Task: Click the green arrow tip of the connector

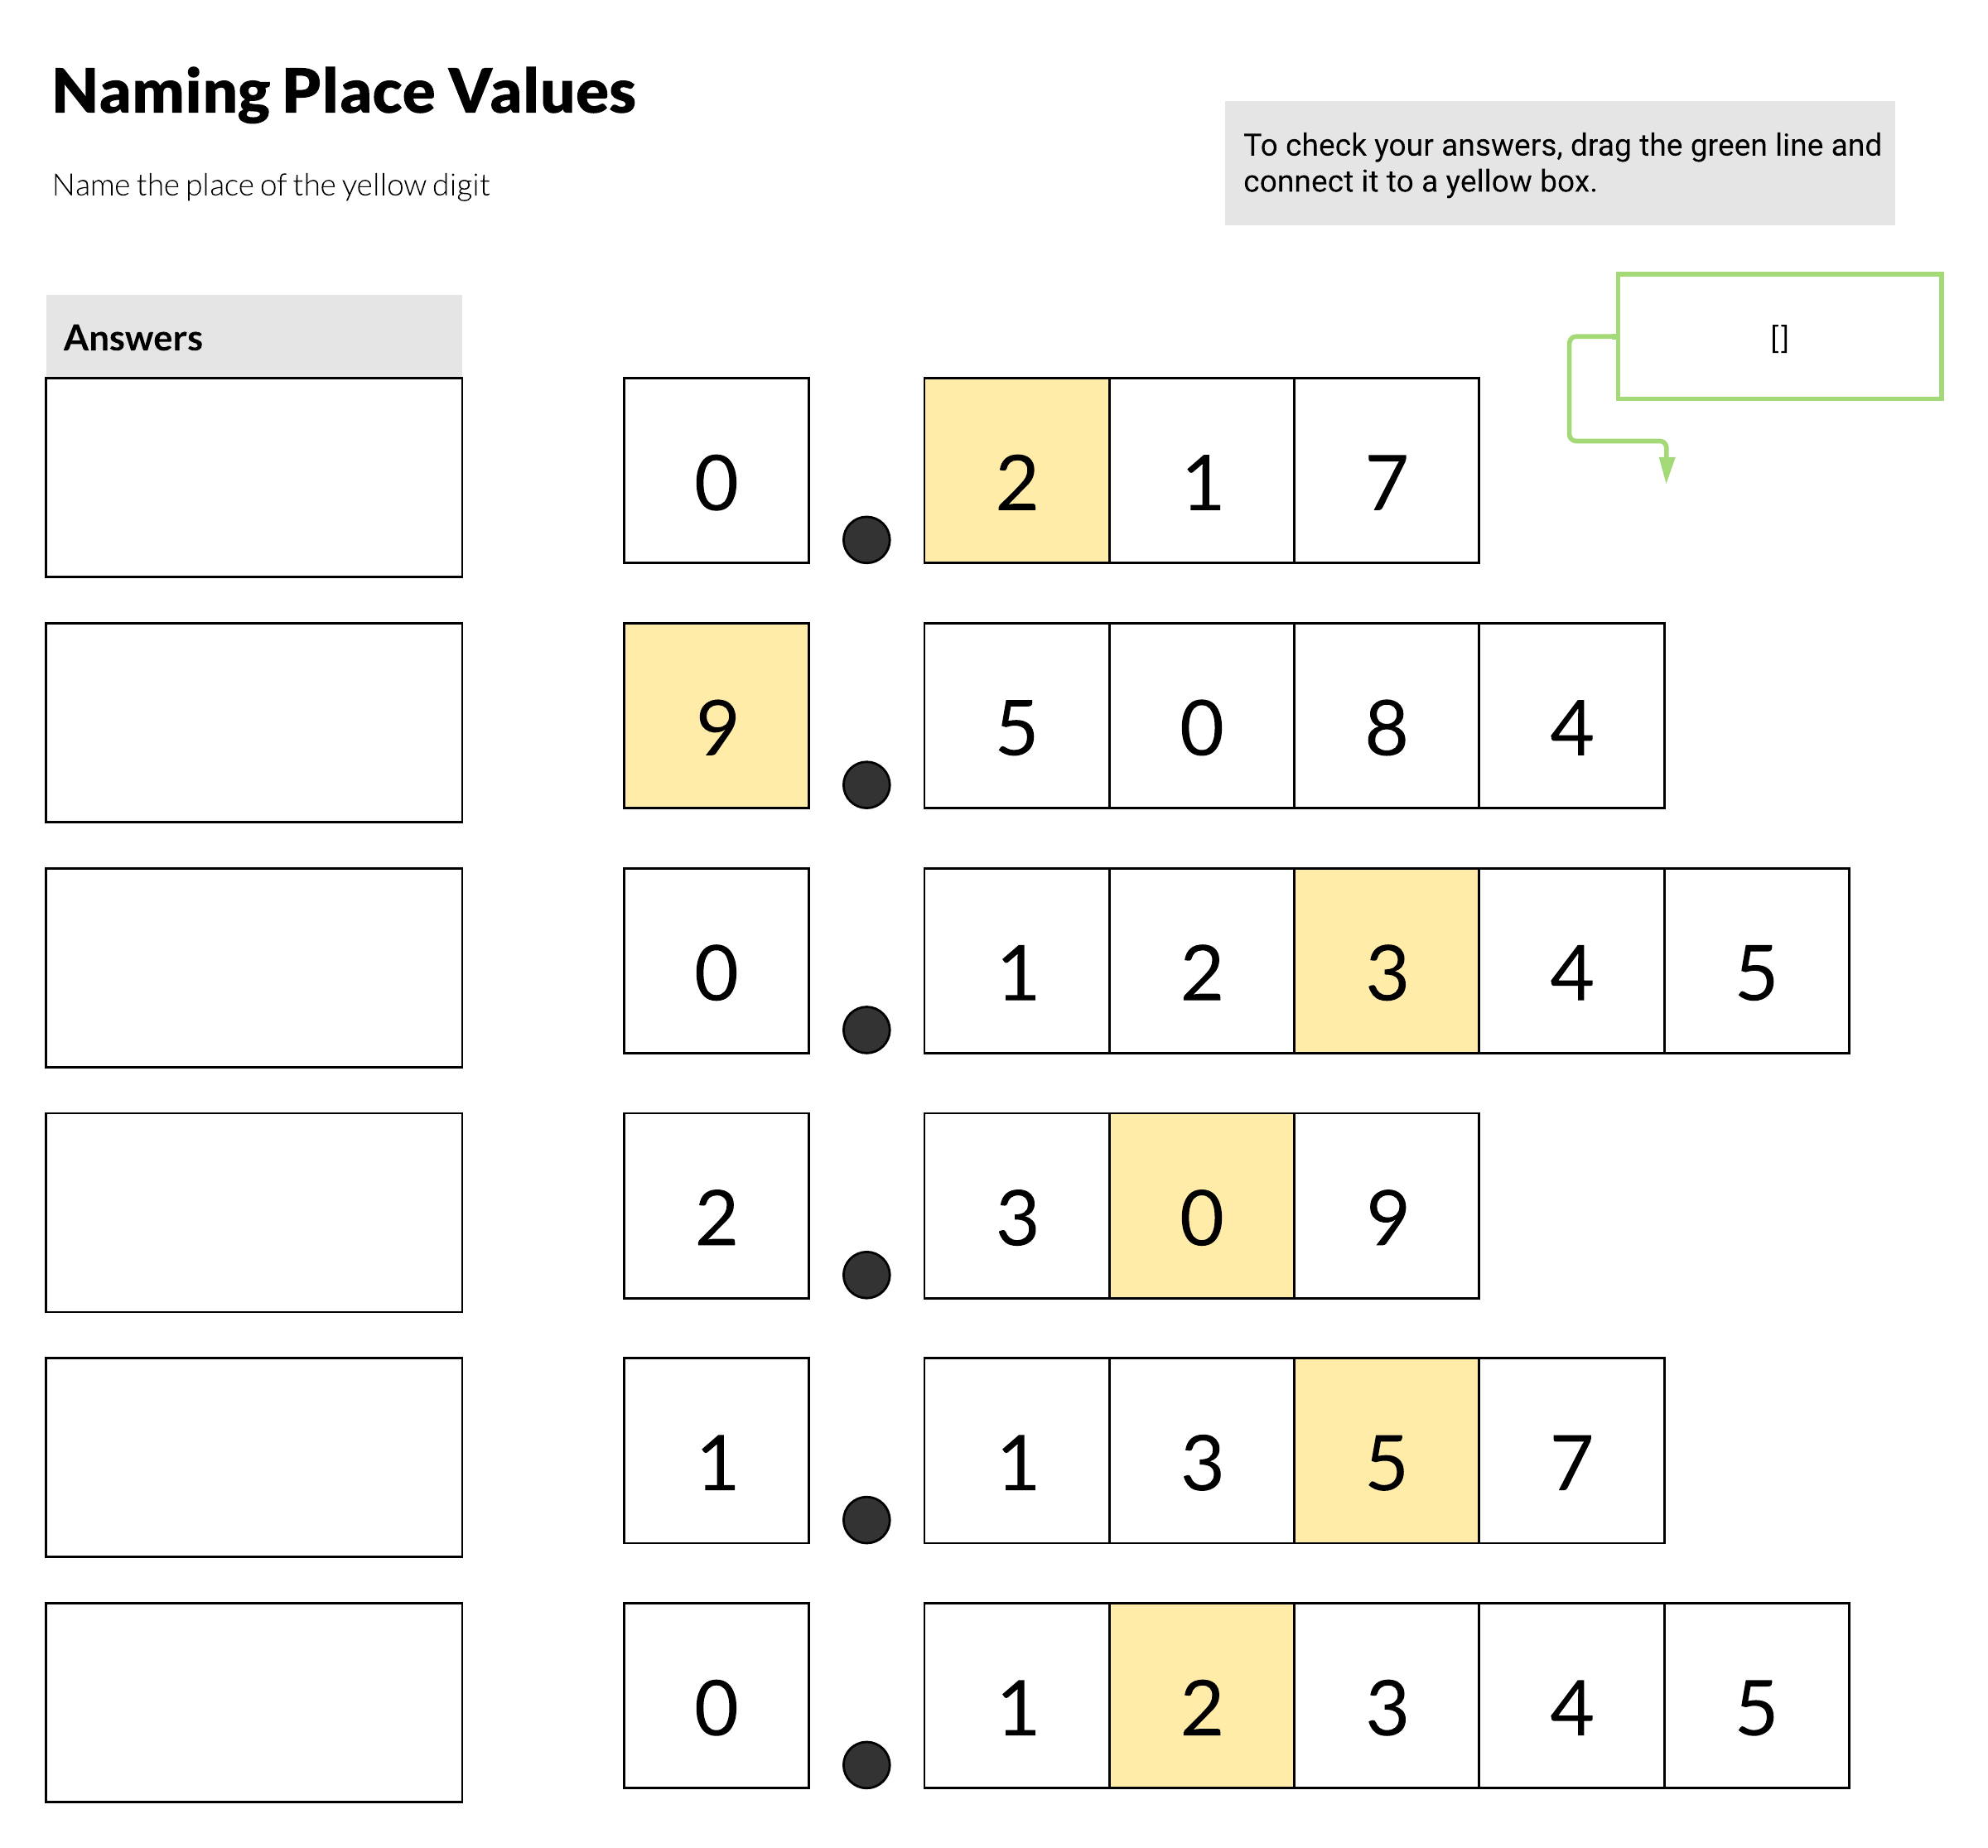Action: pos(1666,471)
